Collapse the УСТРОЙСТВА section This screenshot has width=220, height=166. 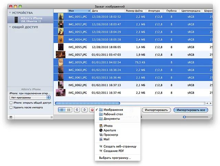pyautogui.click(x=10, y=13)
